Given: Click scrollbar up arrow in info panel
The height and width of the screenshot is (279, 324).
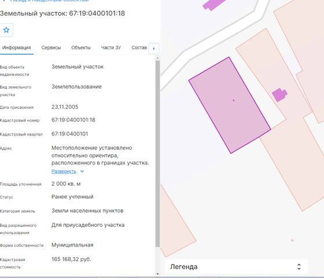Looking at the screenshot, I should click(157, 58).
